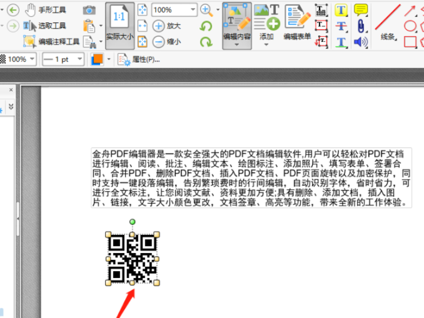This screenshot has height=318, width=424.
Task: Click the orange fit visible icon
Action: click(x=142, y=41)
